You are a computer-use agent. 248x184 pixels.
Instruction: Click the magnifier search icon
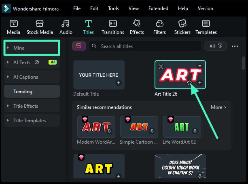click(x=94, y=46)
